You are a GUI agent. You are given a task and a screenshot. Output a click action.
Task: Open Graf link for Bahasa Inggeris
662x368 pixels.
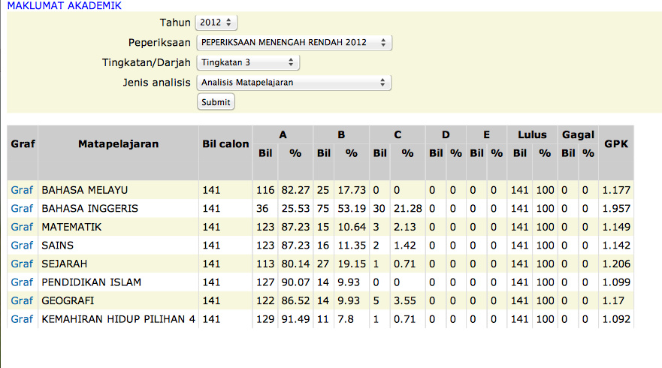pos(22,208)
